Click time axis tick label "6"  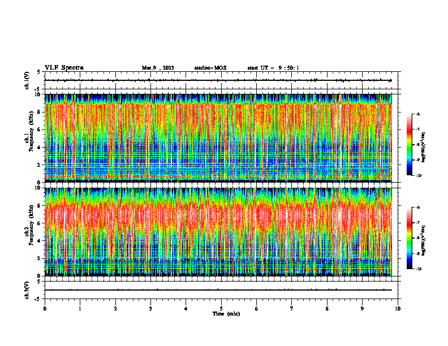tap(257, 309)
